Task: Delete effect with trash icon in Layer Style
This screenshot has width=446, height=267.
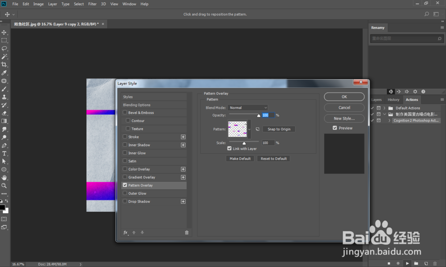Action: click(x=186, y=233)
